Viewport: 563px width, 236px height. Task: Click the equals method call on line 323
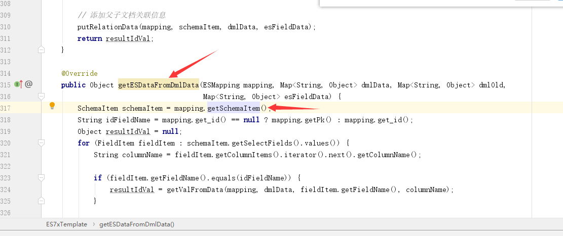[222, 178]
